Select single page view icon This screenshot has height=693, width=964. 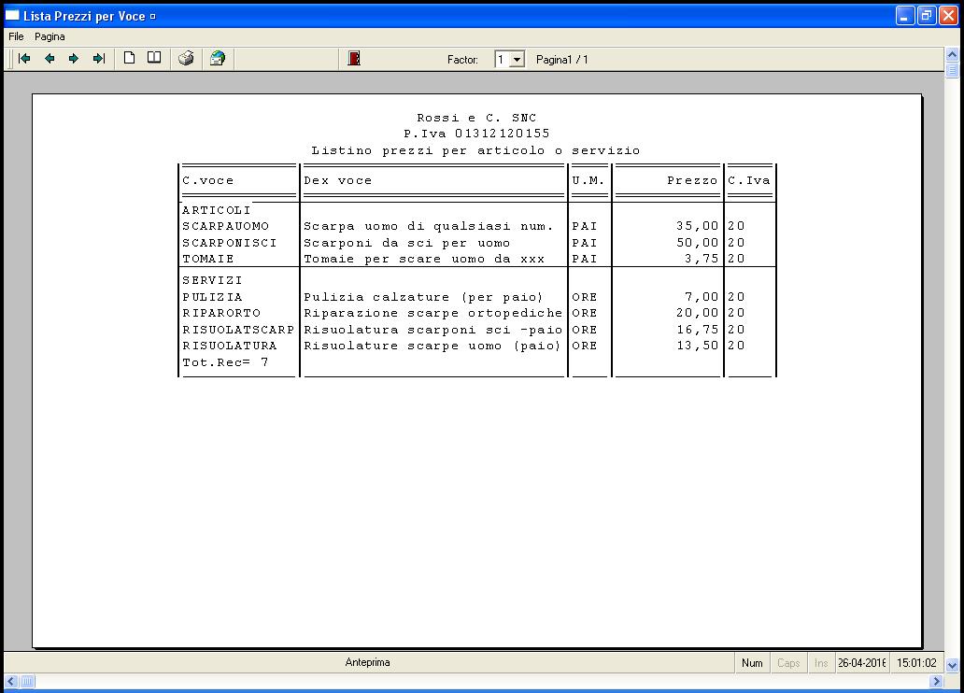(129, 59)
